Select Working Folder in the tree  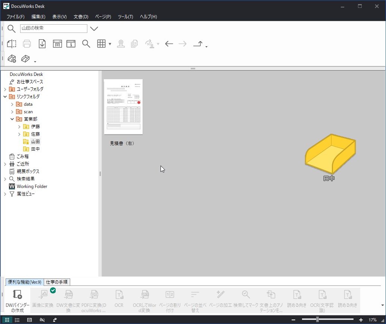pyautogui.click(x=32, y=186)
